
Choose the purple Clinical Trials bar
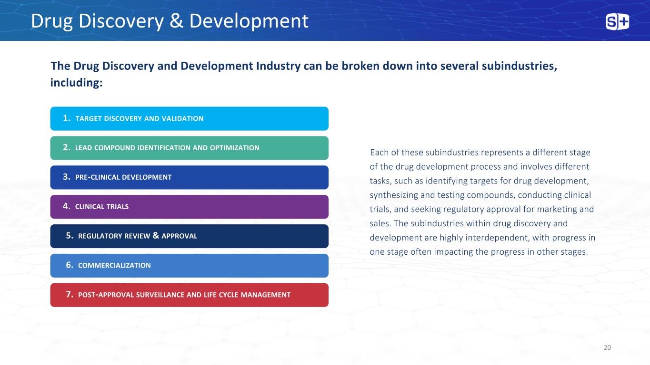[189, 207]
